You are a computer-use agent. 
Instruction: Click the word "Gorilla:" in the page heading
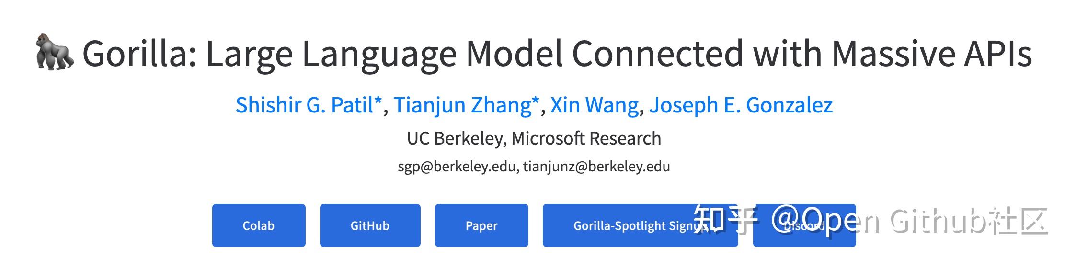click(x=139, y=54)
